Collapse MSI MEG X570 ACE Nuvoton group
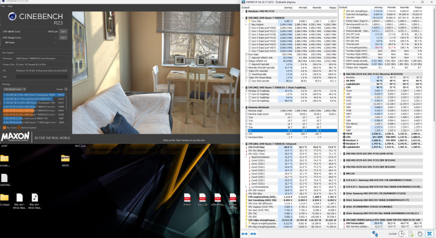 pyautogui.click(x=341, y=74)
